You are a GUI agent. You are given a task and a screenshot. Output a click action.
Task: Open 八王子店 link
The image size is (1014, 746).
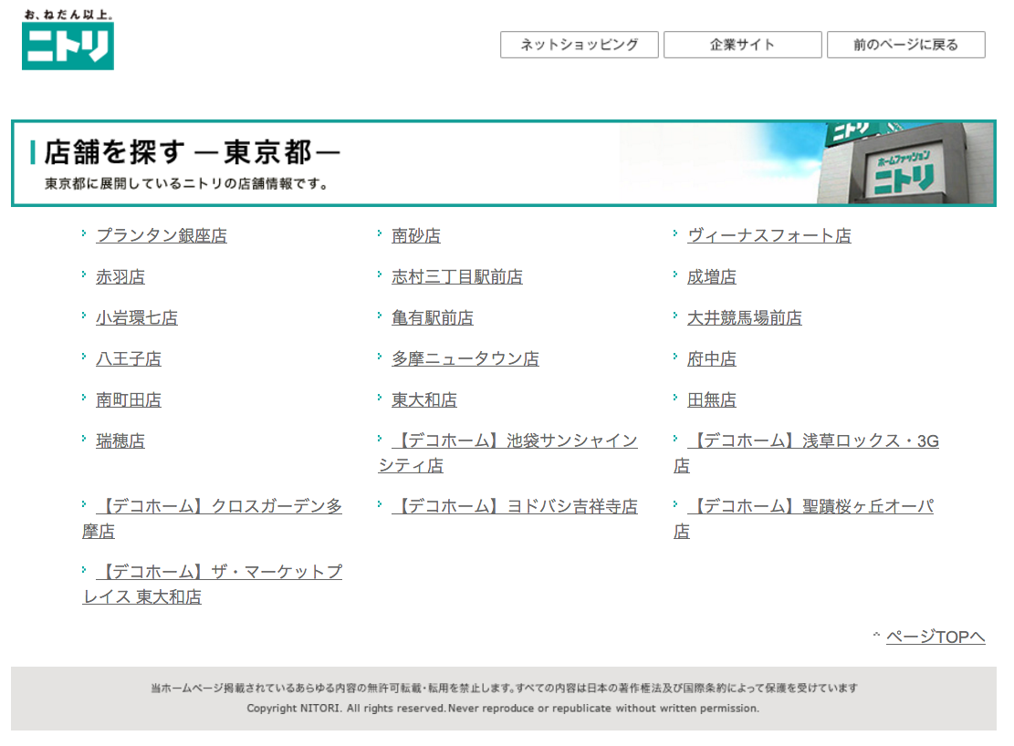(x=129, y=358)
